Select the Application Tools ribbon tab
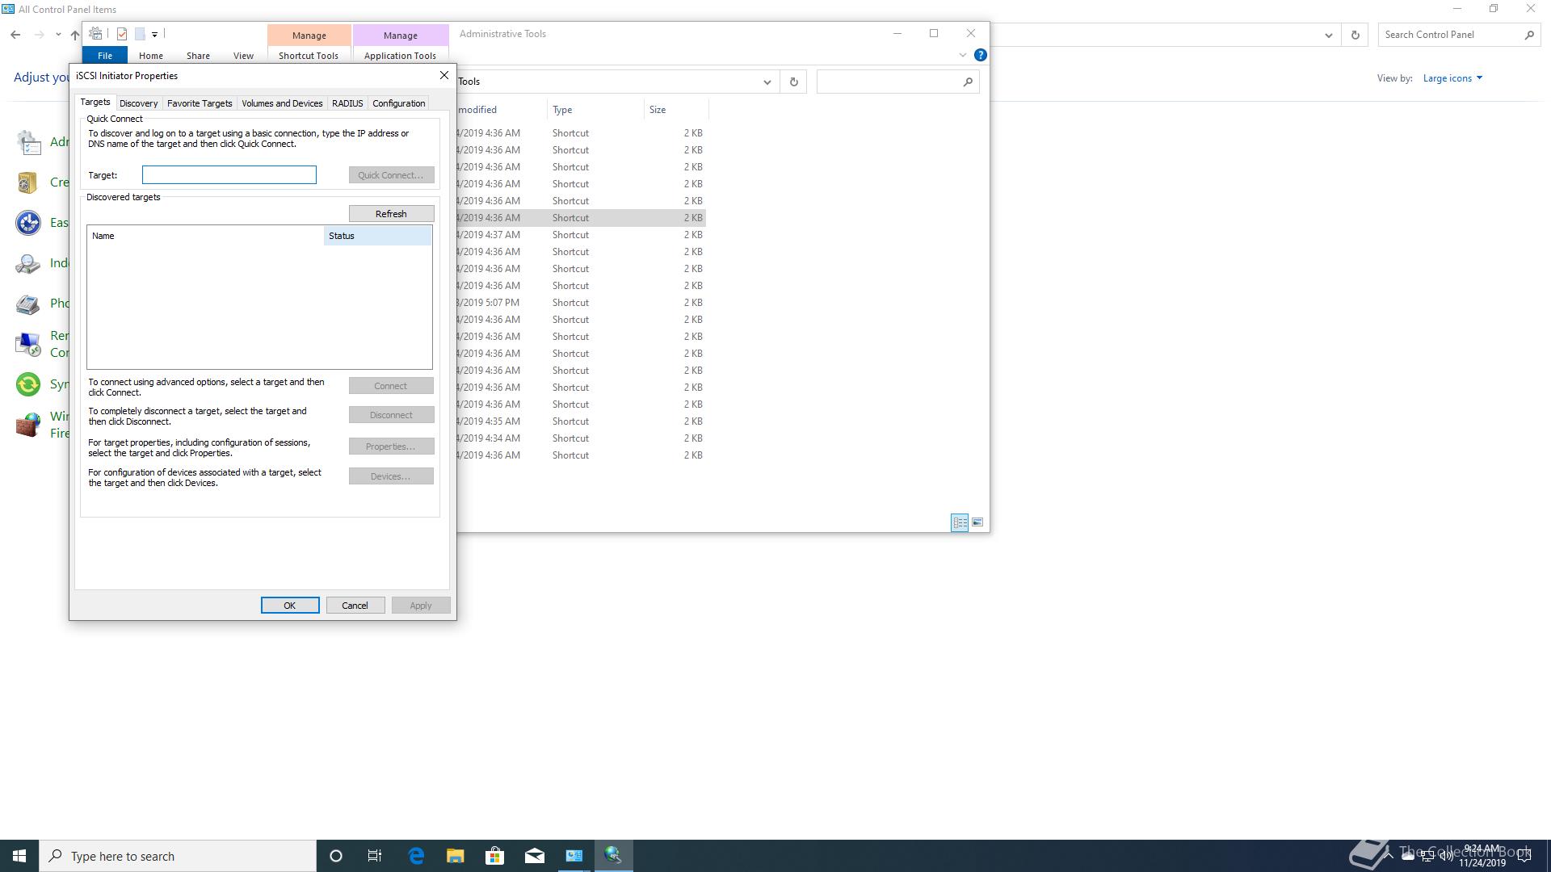This screenshot has height=872, width=1551. 400,56
